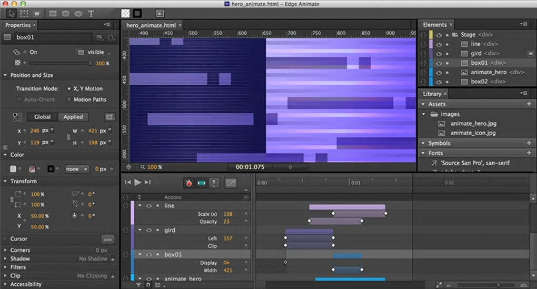
Task: Click the Cursor auto button
Action: tap(107, 239)
